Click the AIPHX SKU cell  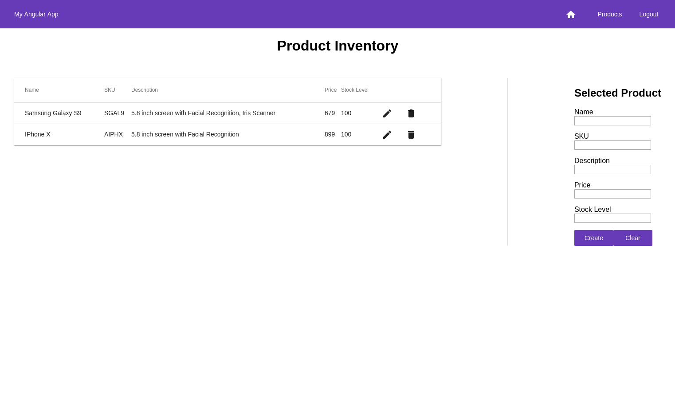[114, 134]
